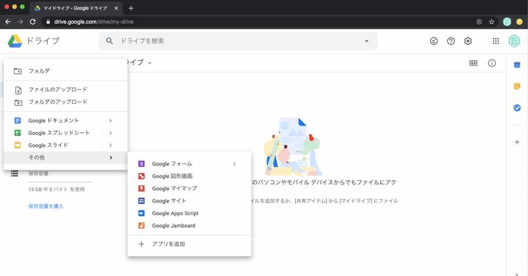The height and width of the screenshot is (276, 528).
Task: Click 保存容量を購入 link
Action: click(46, 206)
